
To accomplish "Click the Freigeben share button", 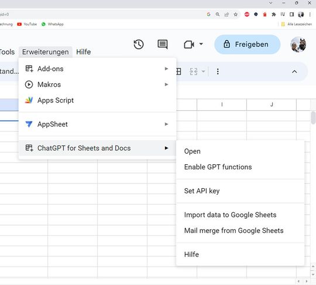I will coord(248,44).
